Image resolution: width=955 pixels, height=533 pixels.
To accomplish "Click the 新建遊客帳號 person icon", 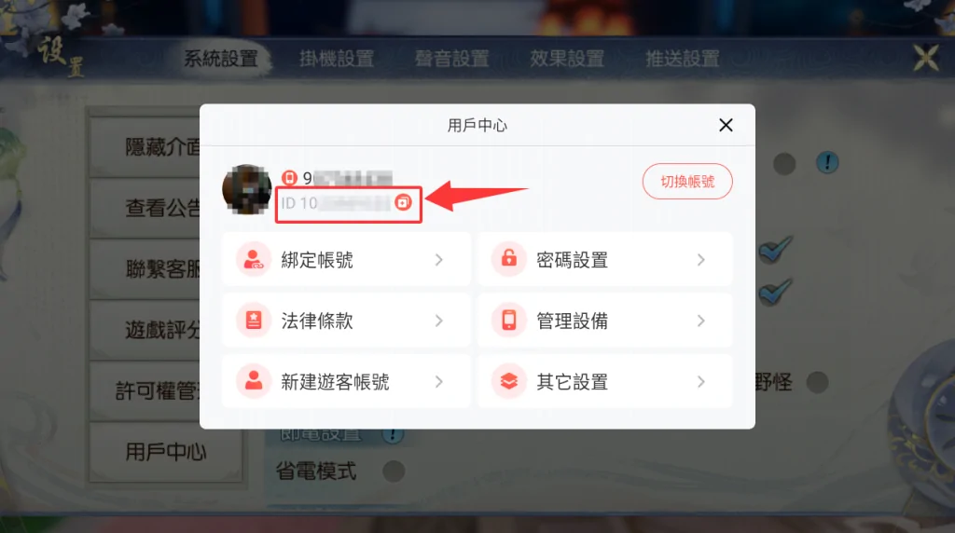I will coord(254,381).
